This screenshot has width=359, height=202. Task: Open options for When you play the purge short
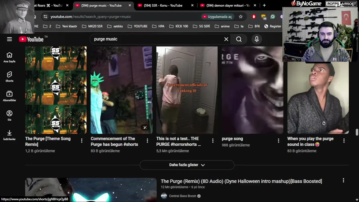point(344,141)
